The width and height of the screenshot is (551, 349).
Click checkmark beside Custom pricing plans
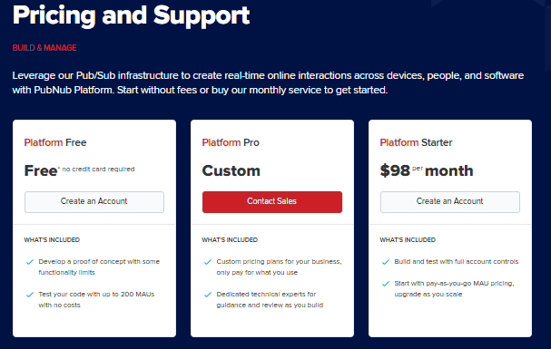coord(208,262)
